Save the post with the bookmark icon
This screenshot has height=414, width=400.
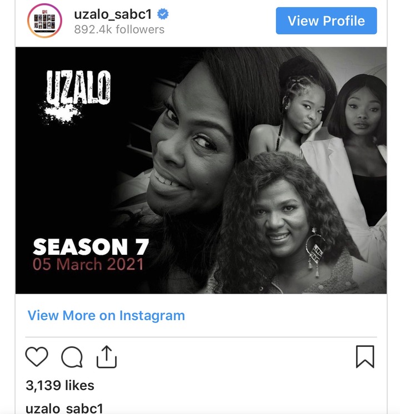[x=365, y=356]
